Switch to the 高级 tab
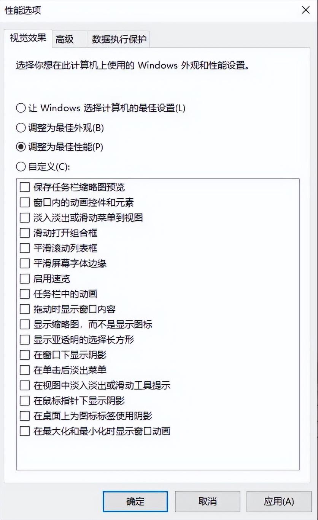The width and height of the screenshot is (318, 520). click(65, 39)
